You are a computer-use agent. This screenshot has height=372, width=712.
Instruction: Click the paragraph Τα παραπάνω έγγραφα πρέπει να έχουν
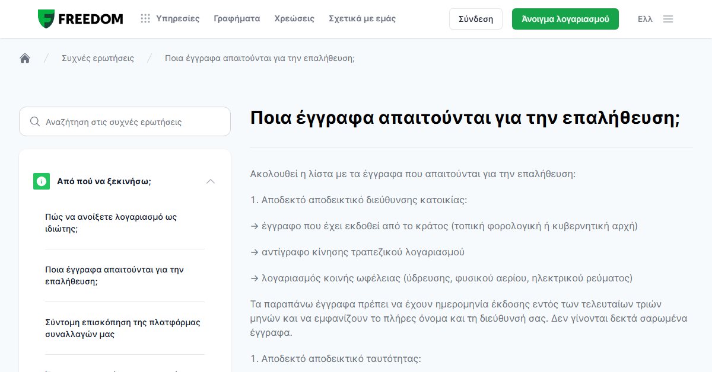(469, 319)
